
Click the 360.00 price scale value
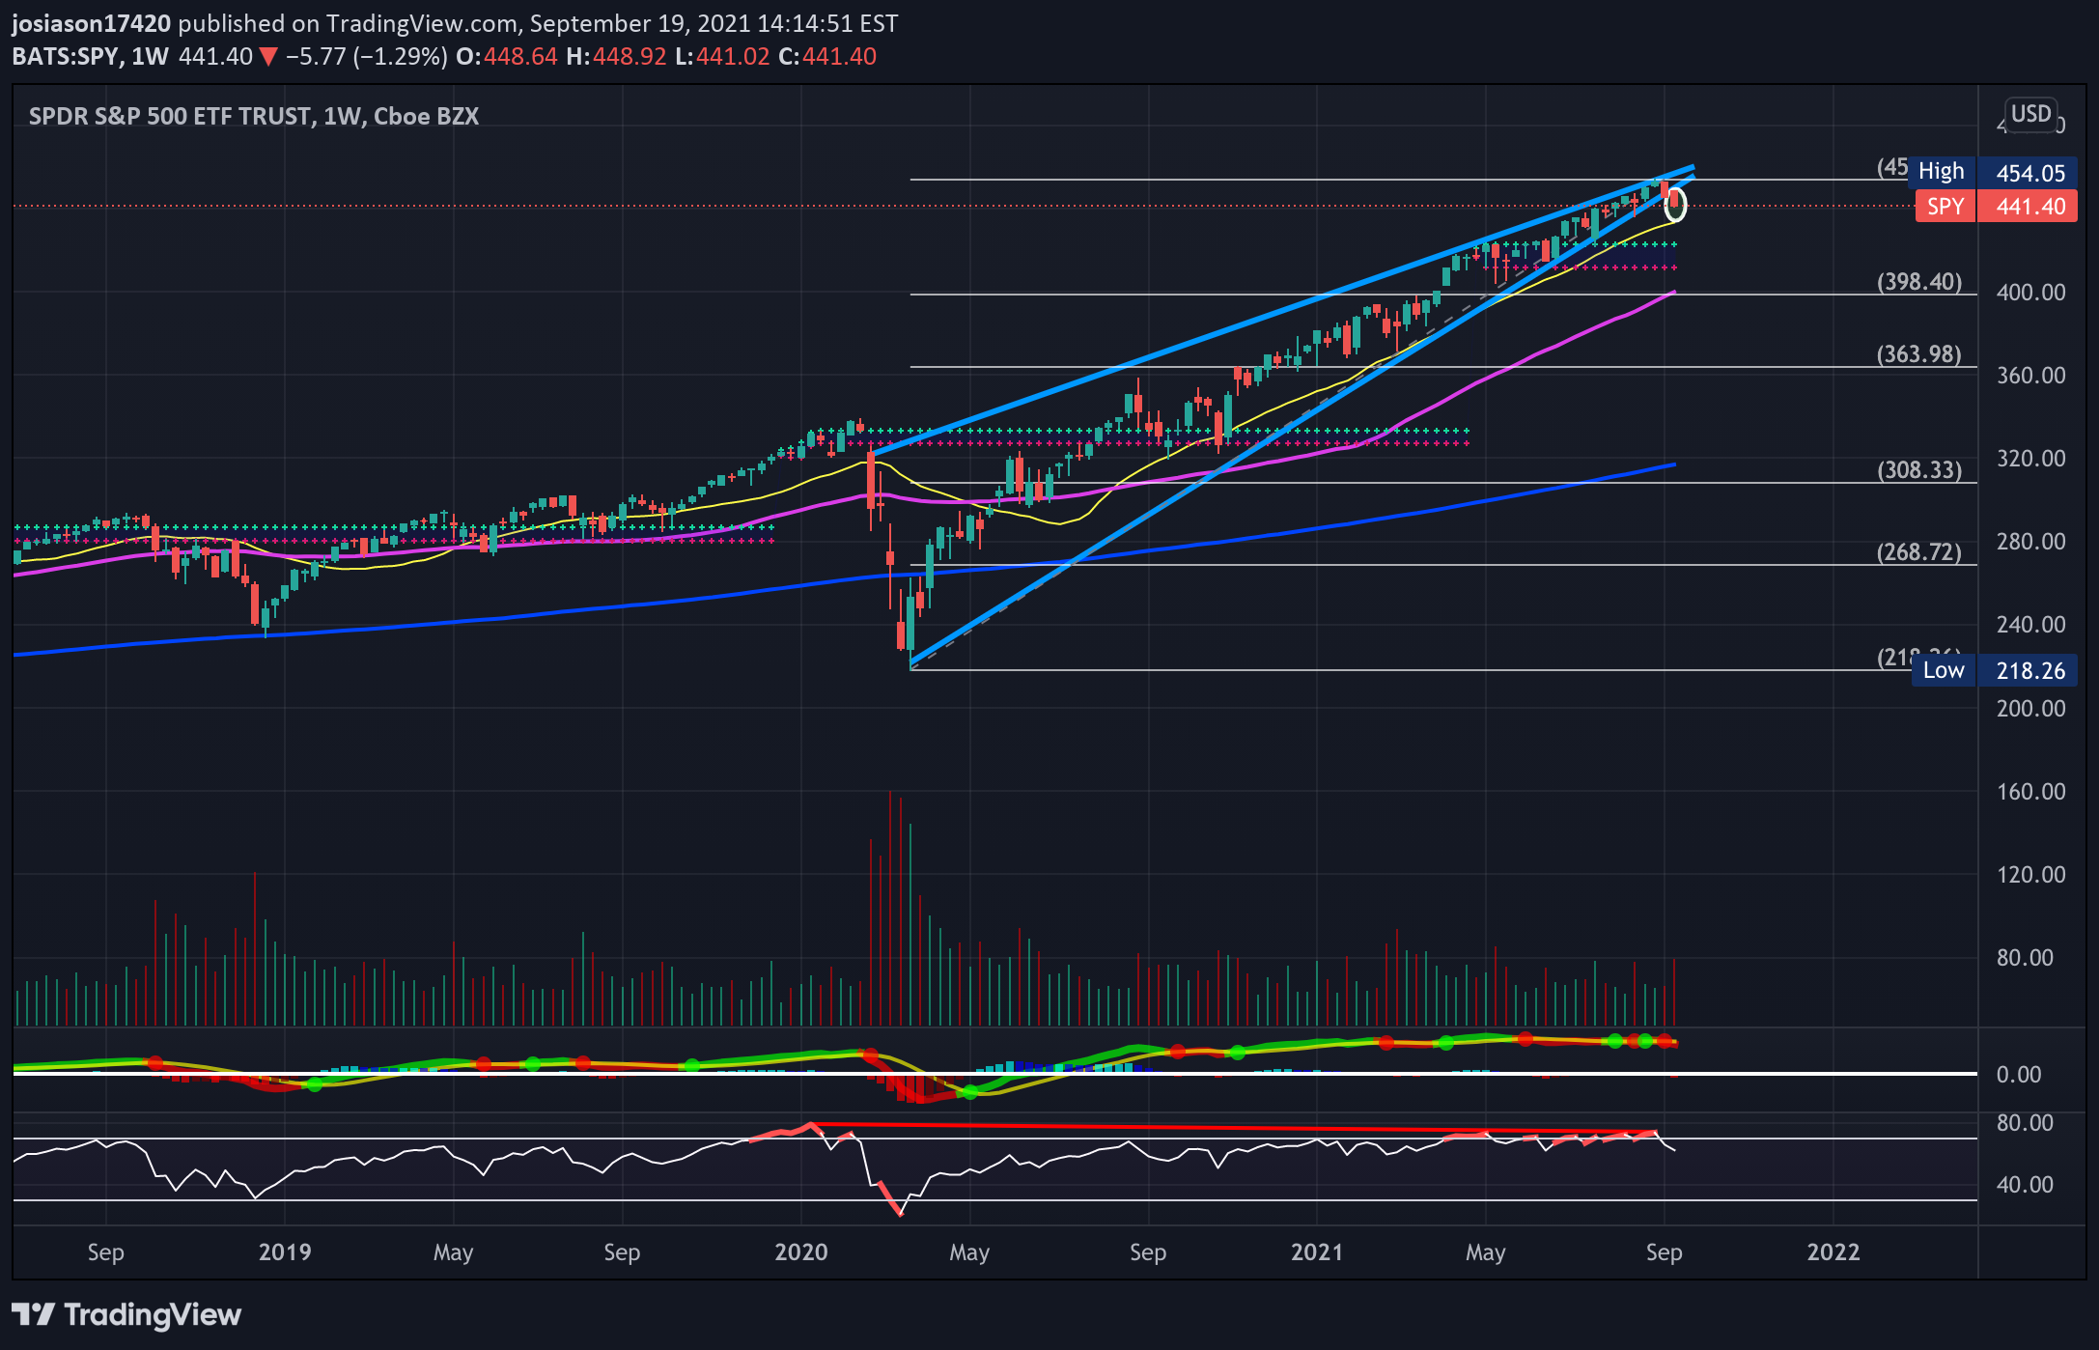[x=2030, y=375]
